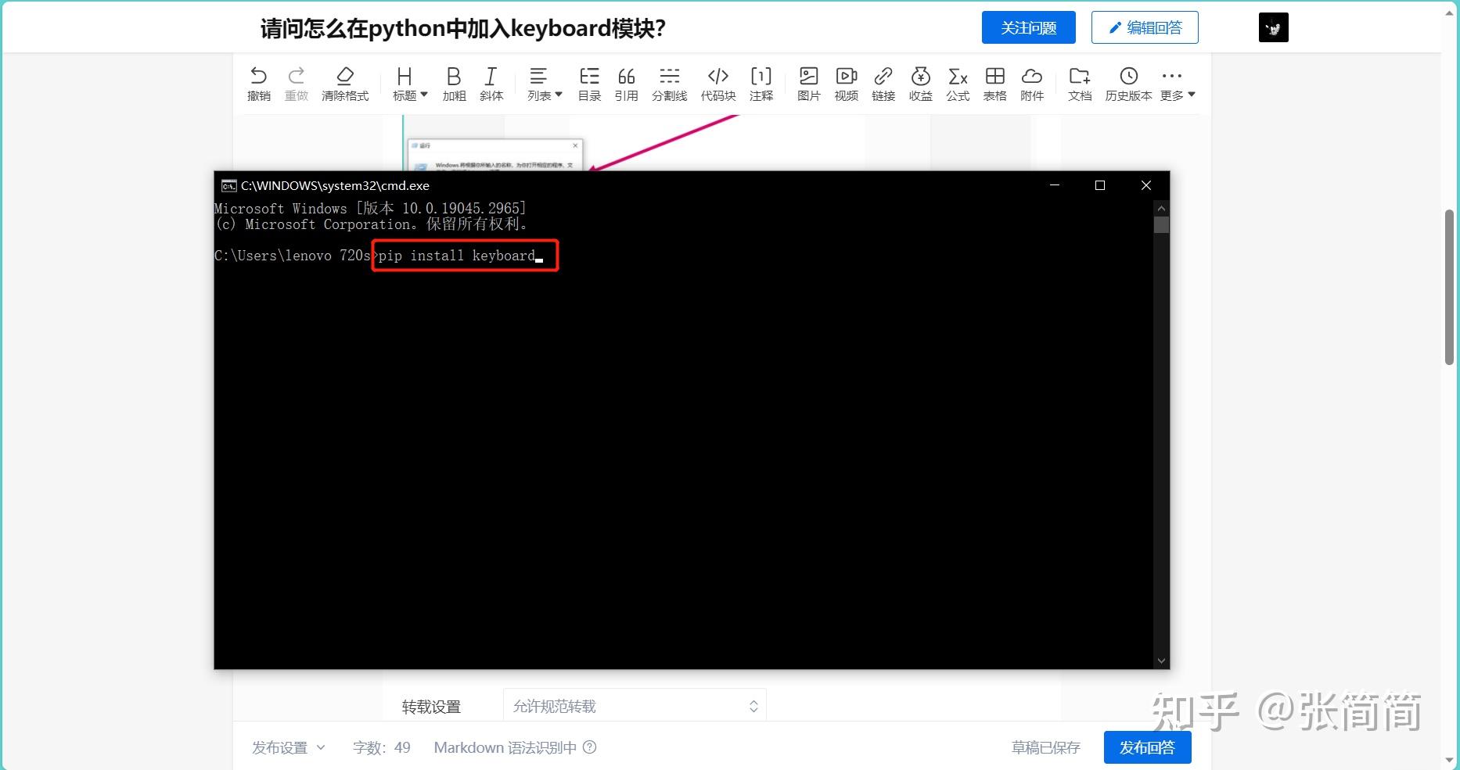The height and width of the screenshot is (770, 1460).
Task: Insert a table into the answer
Action: click(994, 84)
